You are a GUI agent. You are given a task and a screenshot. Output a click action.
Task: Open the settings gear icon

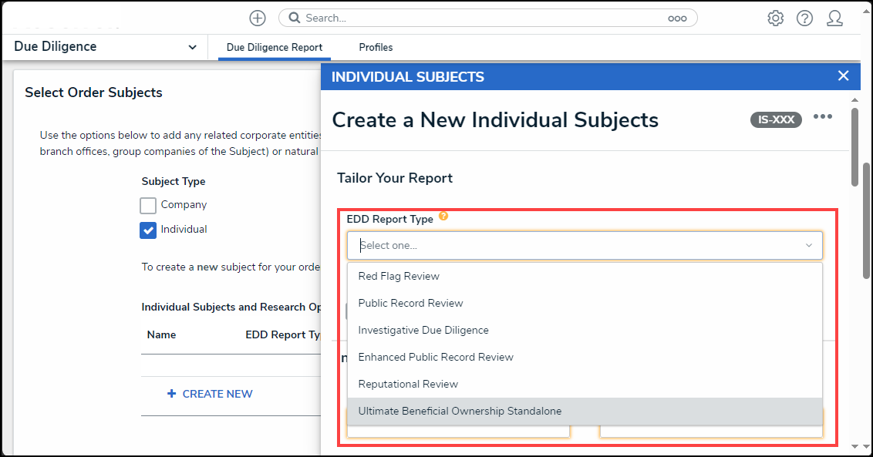[x=775, y=18]
